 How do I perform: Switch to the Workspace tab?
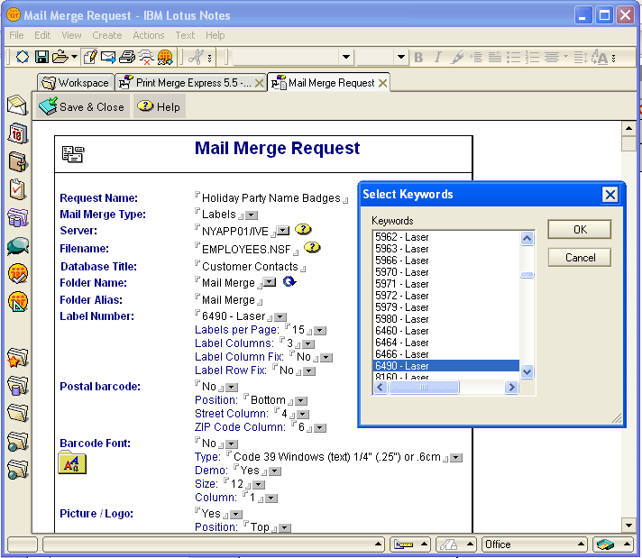(76, 83)
